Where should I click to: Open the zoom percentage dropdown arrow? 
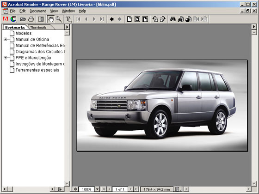(97, 189)
